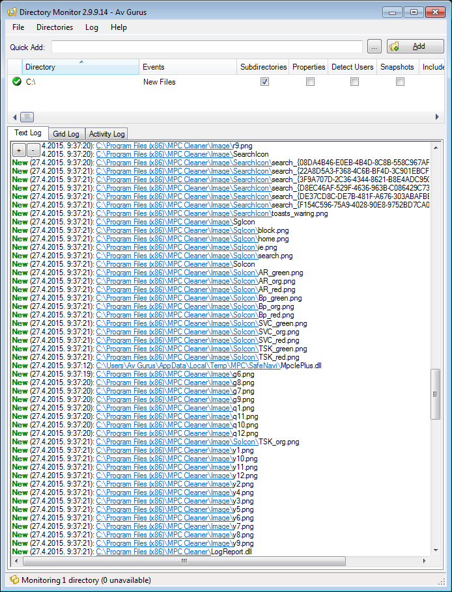
Task: Click the Properties column header
Action: click(x=309, y=67)
